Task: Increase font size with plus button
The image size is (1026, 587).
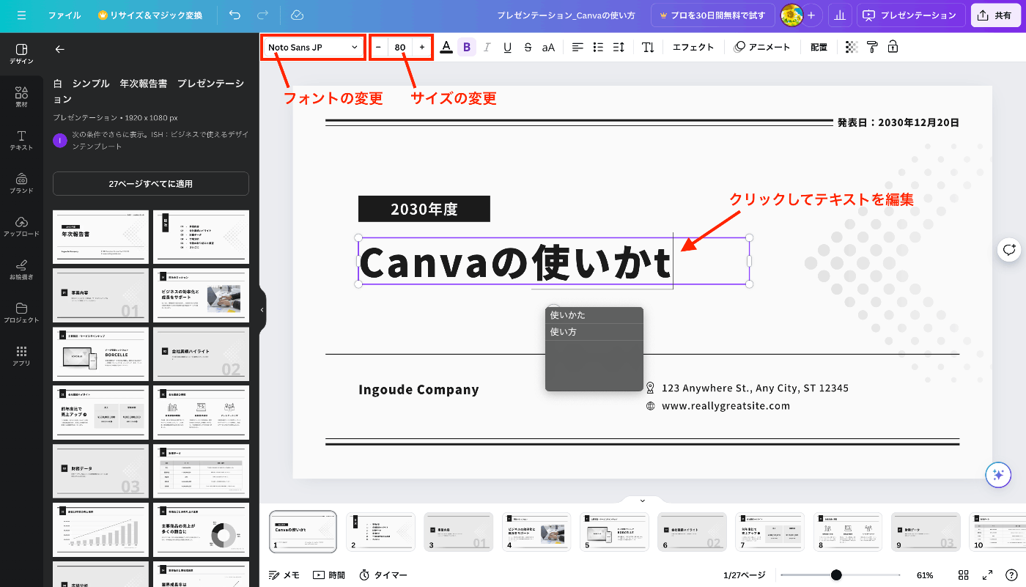Action: pyautogui.click(x=422, y=47)
